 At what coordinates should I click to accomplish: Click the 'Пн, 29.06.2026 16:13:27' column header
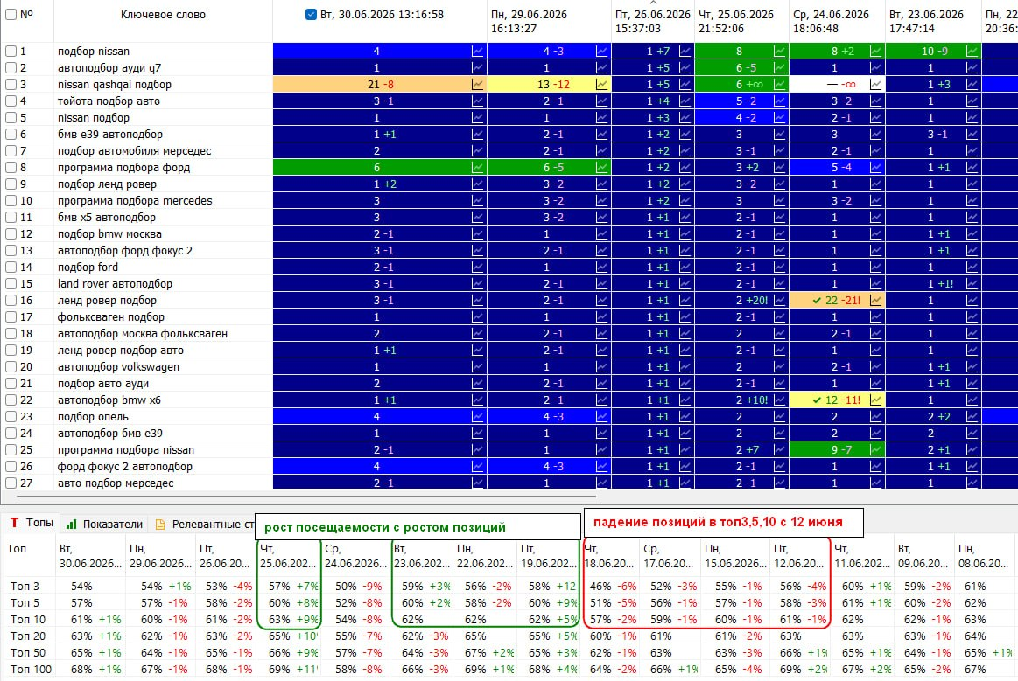coord(549,21)
